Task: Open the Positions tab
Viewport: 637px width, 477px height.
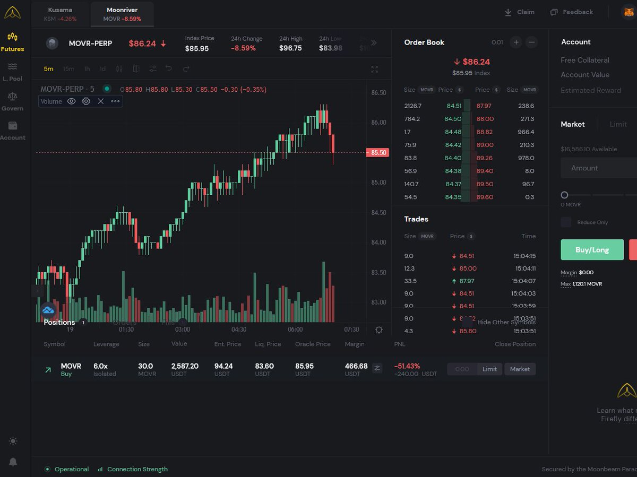Action: (59, 322)
